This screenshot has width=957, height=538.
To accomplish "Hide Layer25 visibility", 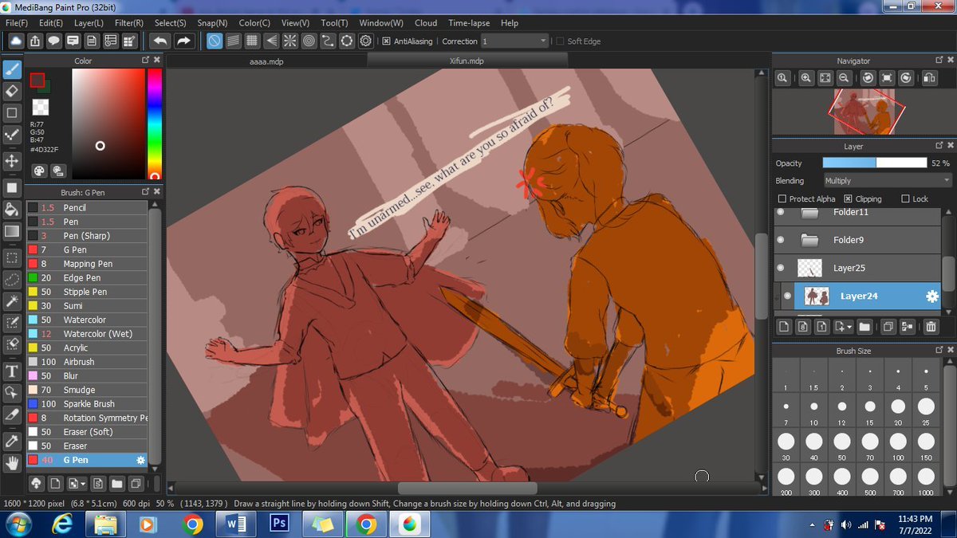I will coord(781,268).
